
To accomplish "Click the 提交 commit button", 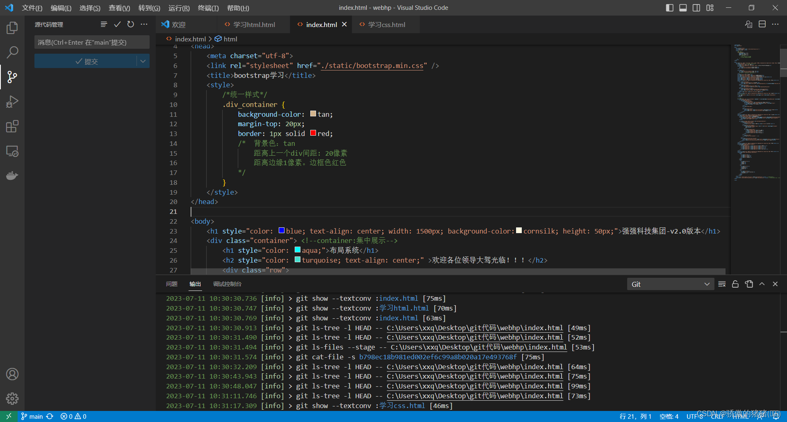I will 86,61.
